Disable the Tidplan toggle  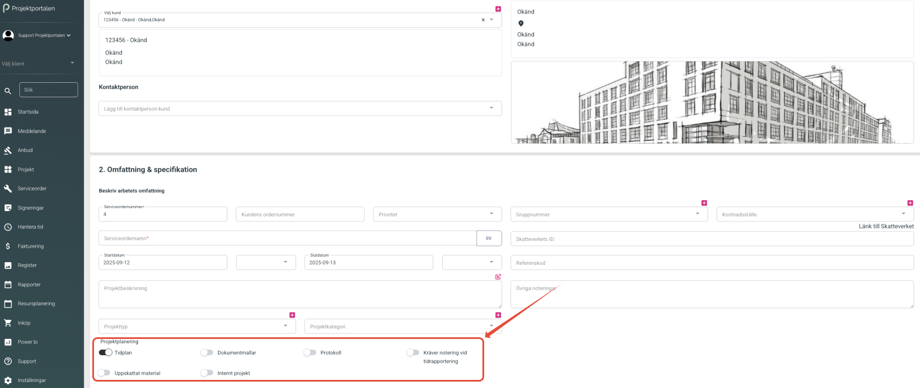(x=106, y=353)
